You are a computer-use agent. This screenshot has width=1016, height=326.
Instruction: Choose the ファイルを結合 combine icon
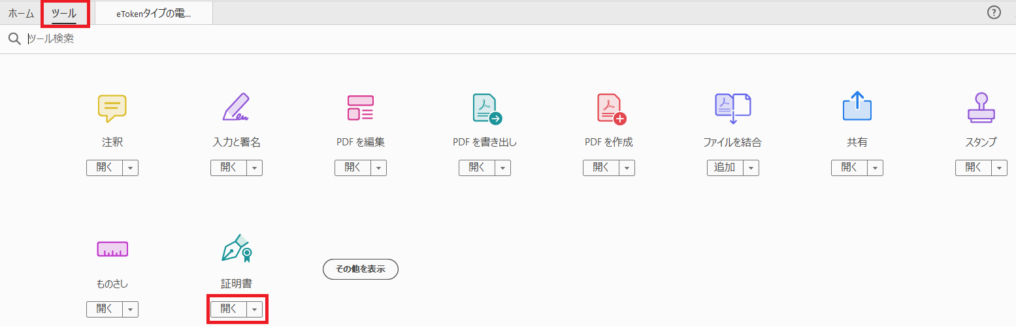point(732,108)
